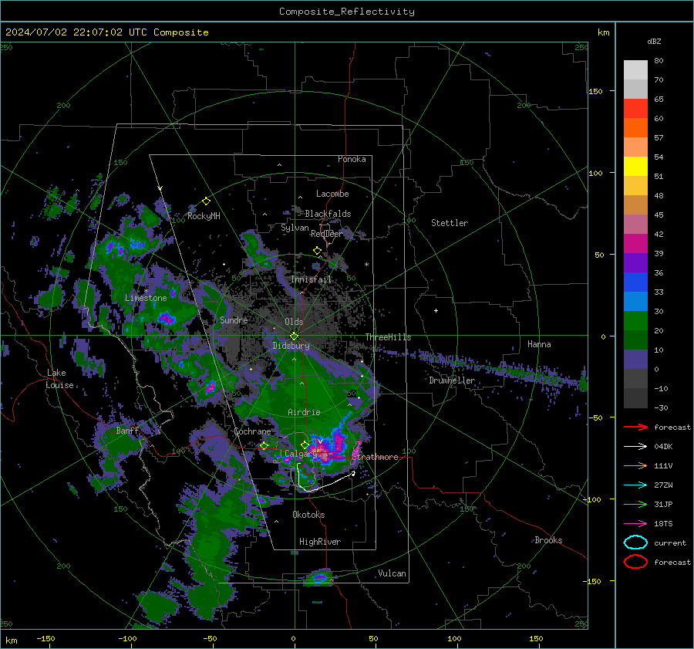Click the Okotoks city label
This screenshot has width=694, height=649.
(x=308, y=515)
